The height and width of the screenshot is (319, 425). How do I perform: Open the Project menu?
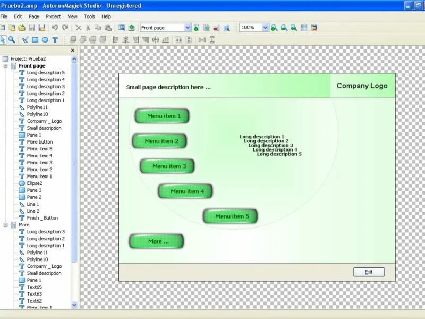pos(53,16)
